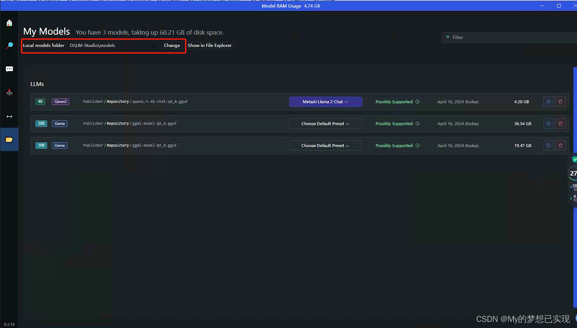The image size is (577, 328).
Task: Click the D:\LM-Studio\models path field
Action: (x=114, y=45)
